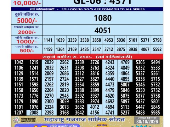The height and width of the screenshot is (127, 170).
Task: Click sixth prize number 1207
Action: click(19, 113)
